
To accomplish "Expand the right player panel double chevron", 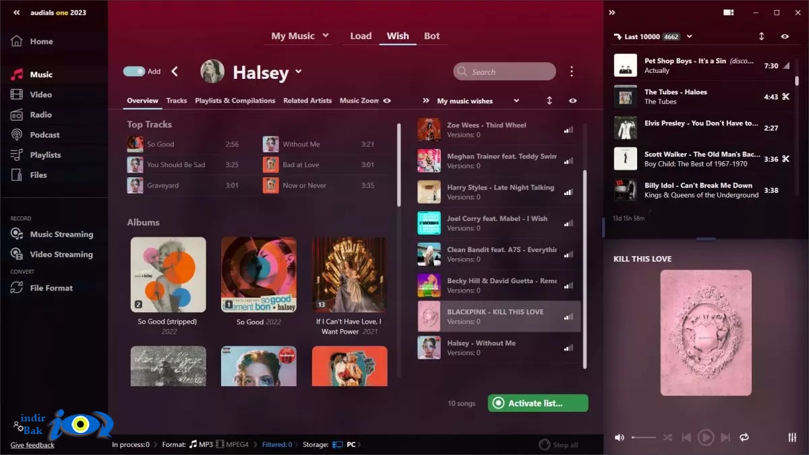I will click(x=611, y=12).
